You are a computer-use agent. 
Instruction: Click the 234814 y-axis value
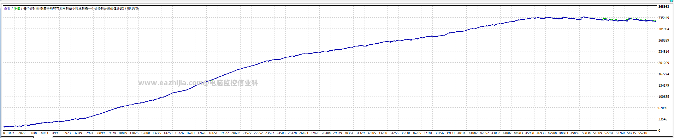pyautogui.click(x=664, y=52)
